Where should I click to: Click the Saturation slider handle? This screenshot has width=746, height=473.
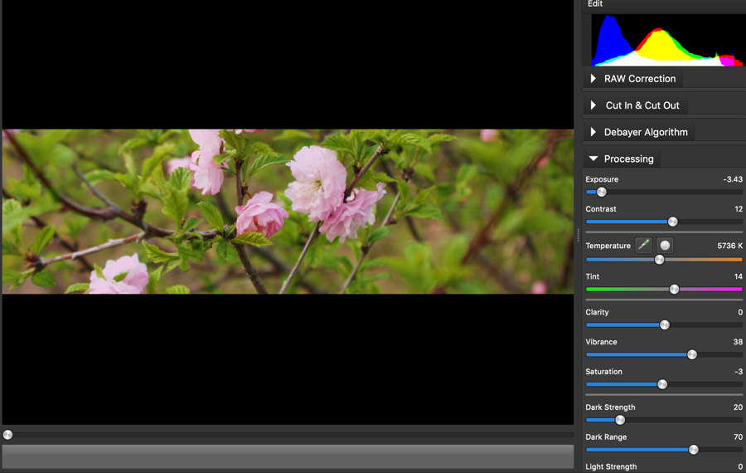[662, 384]
